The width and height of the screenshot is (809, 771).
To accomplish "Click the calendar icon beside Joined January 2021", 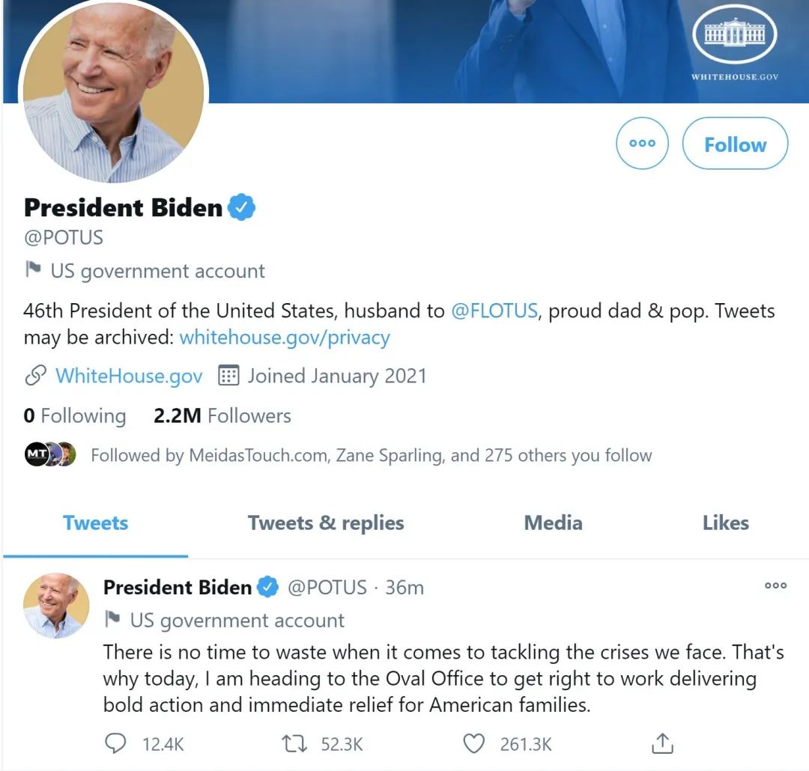I will (x=228, y=375).
